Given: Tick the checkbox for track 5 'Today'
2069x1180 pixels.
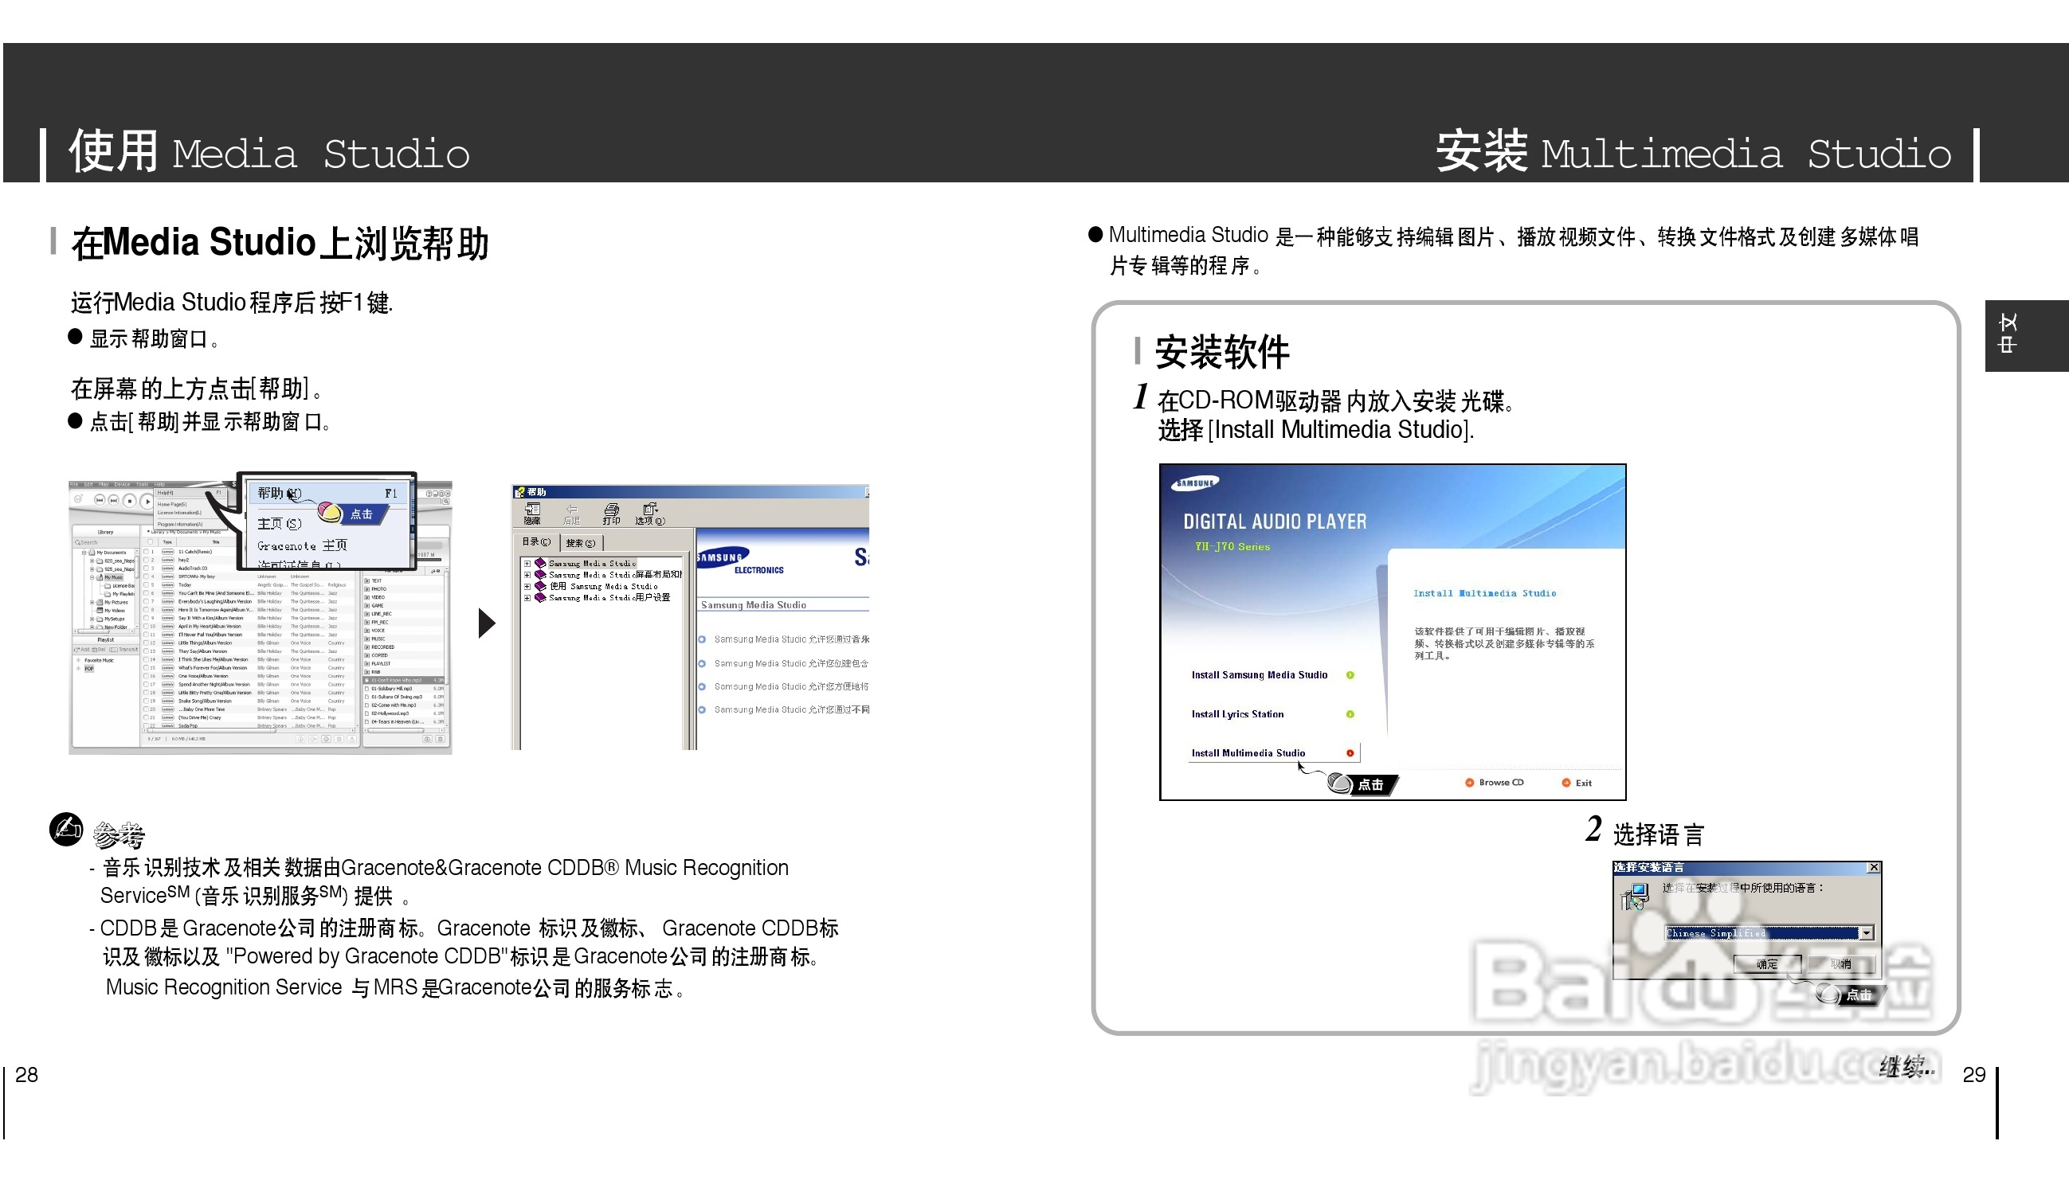Looking at the screenshot, I should pyautogui.click(x=147, y=584).
